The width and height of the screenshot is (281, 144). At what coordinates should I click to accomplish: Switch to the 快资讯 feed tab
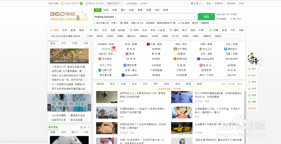point(100,84)
